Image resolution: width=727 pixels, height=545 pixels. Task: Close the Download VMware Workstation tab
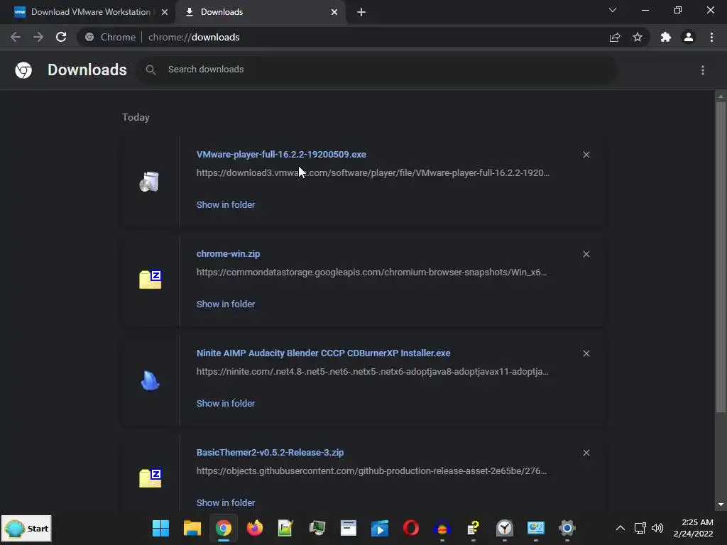pos(165,12)
